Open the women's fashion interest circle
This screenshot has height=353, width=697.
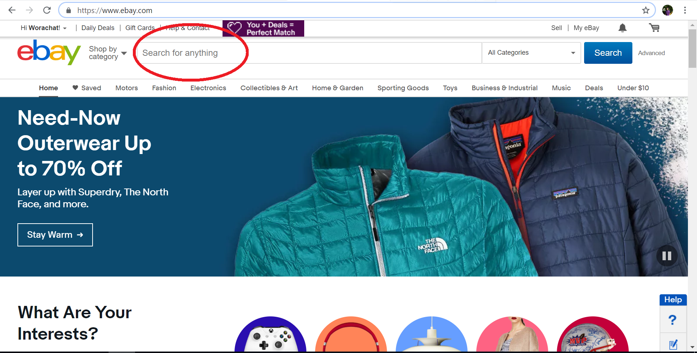(512, 334)
